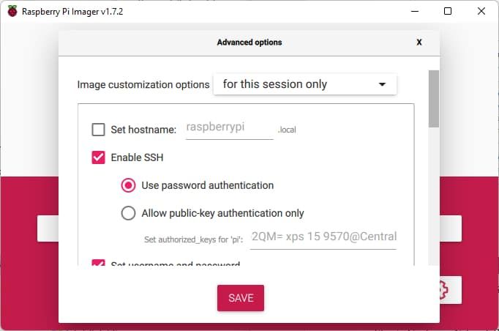
Task: Click the hostname text field
Action: click(x=229, y=127)
